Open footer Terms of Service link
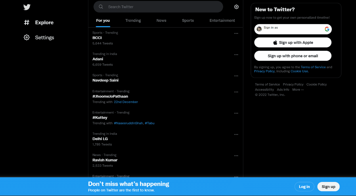The height and width of the screenshot is (196, 356). click(x=267, y=84)
